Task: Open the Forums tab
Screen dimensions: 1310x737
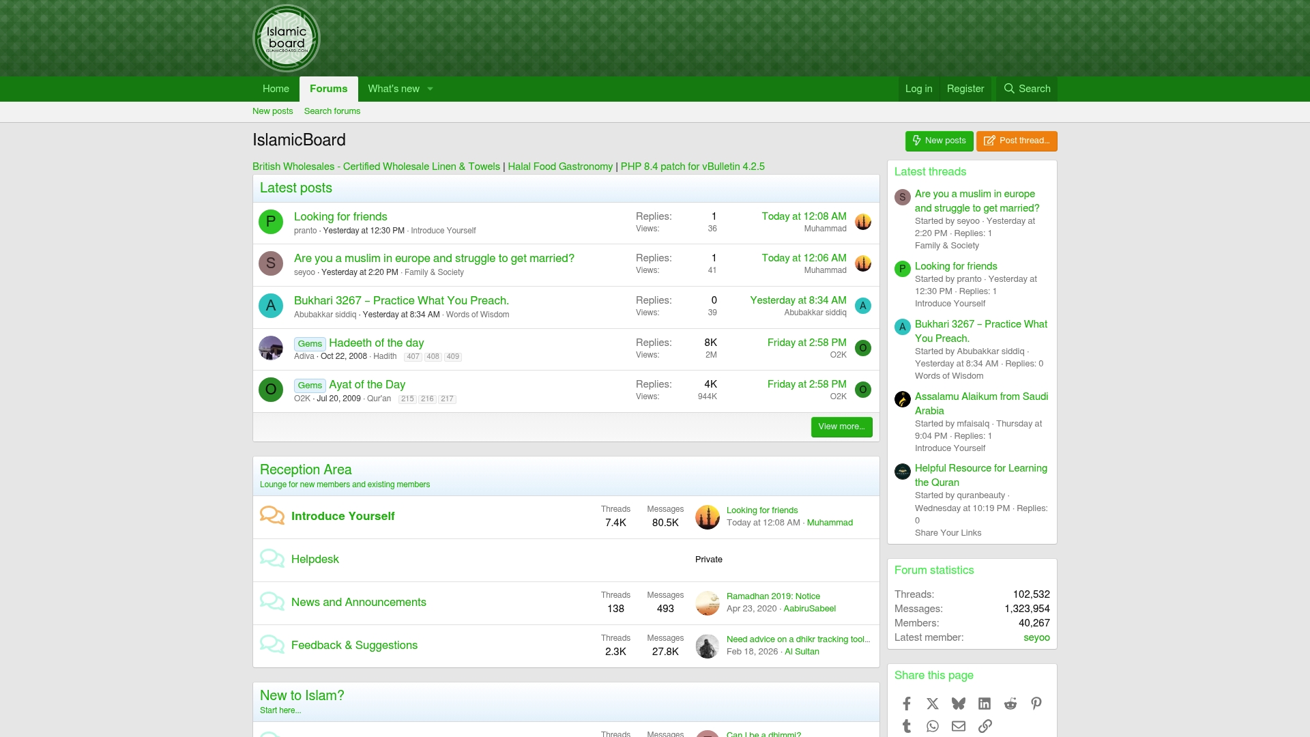Action: 329,89
